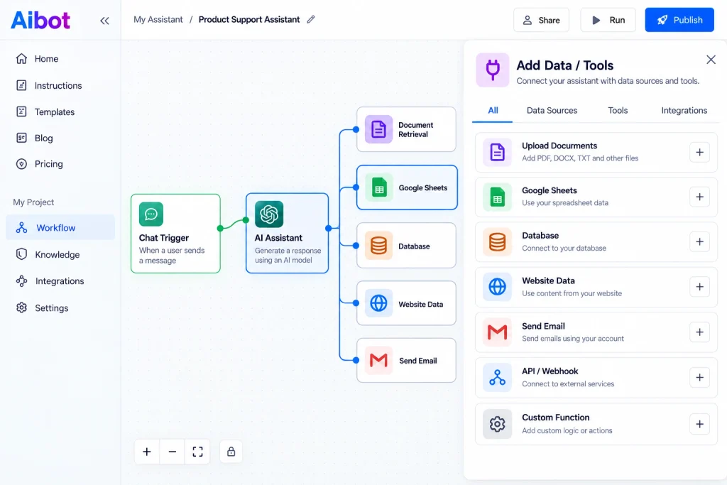727x485 pixels.
Task: Collapse the sidebar with double chevron icon
Action: pos(105,21)
